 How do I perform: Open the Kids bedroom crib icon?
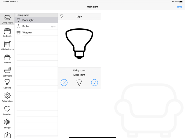tap(7, 44)
